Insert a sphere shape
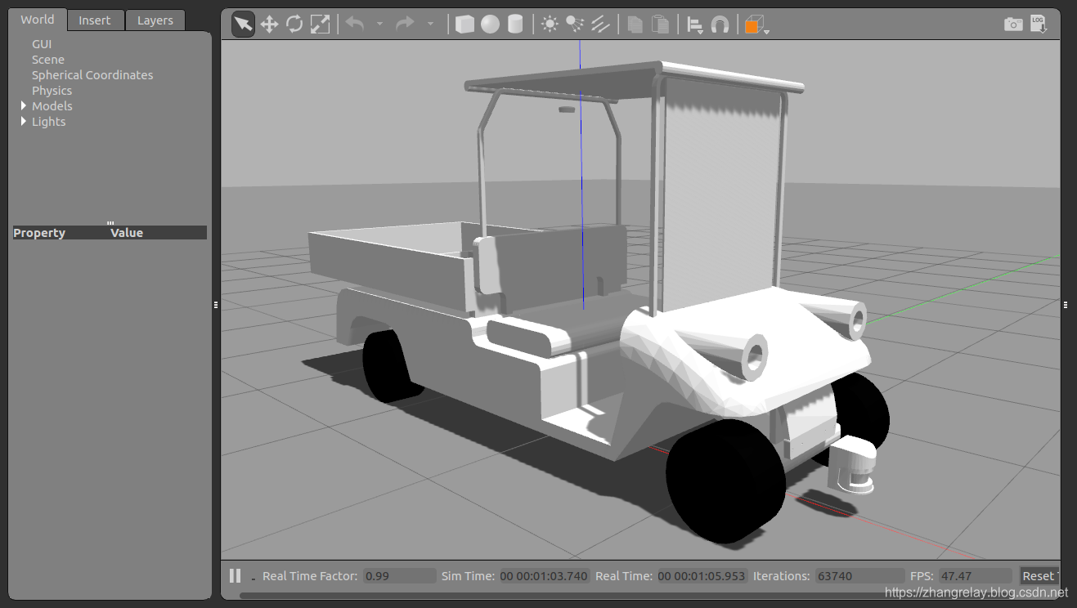The image size is (1077, 608). (490, 25)
